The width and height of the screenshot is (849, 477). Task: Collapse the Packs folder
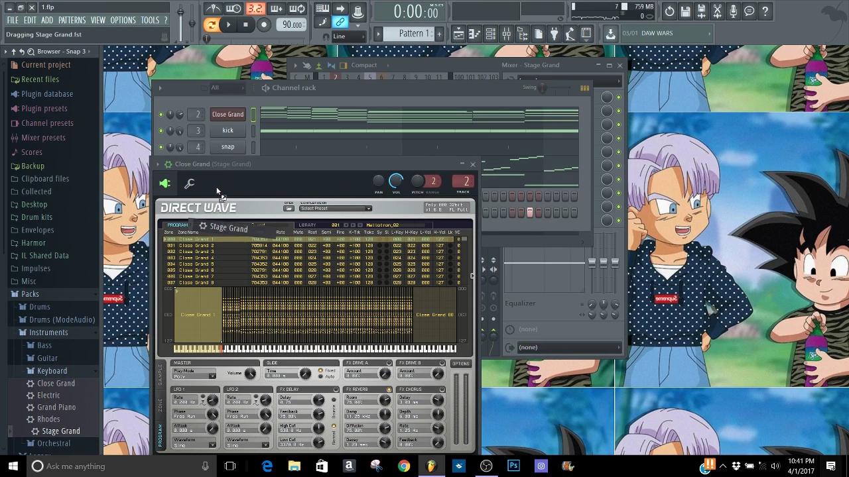30,294
